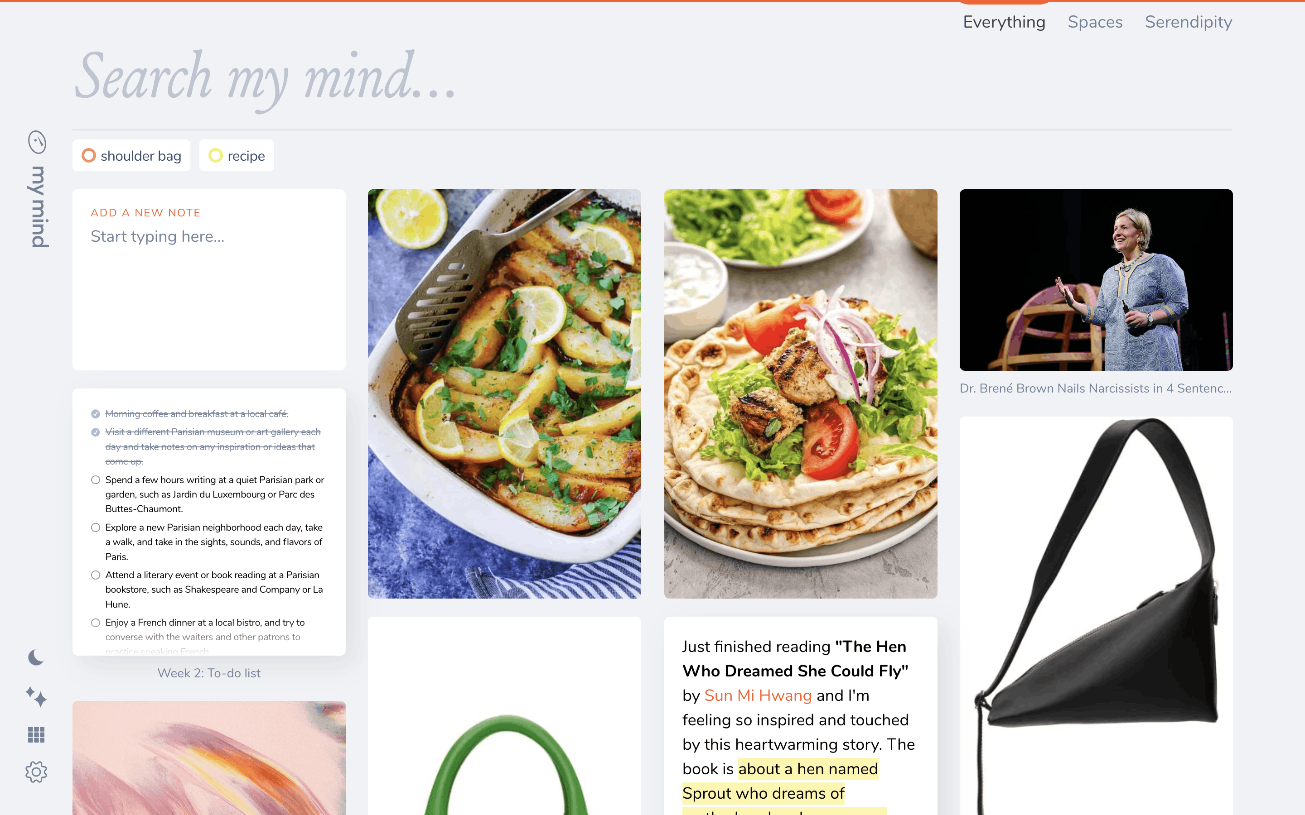Click the yellow ring on recipe tag

(x=216, y=155)
